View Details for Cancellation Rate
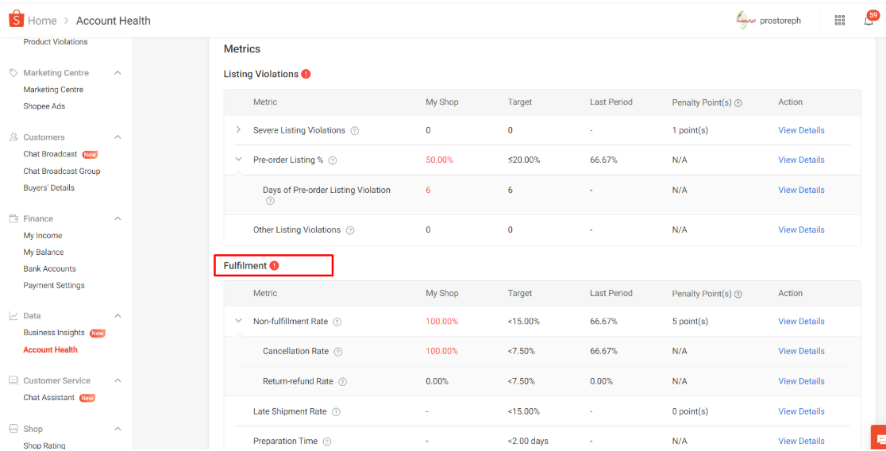This screenshot has height=451, width=886. (801, 352)
